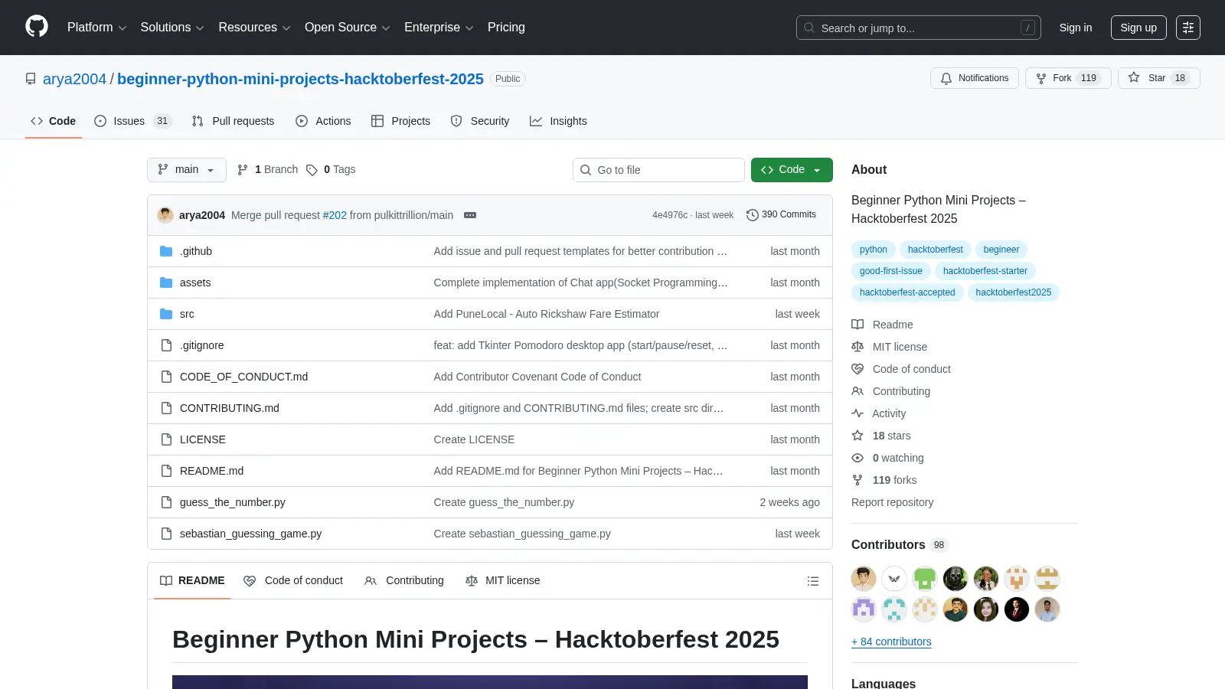Click the scales icon beside MIT license
The width and height of the screenshot is (1225, 689).
point(857,347)
